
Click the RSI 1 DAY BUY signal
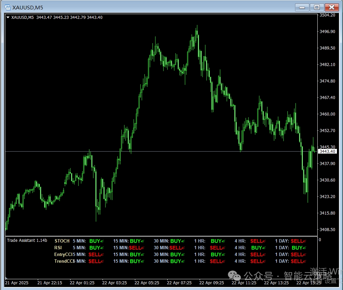click(x=299, y=248)
